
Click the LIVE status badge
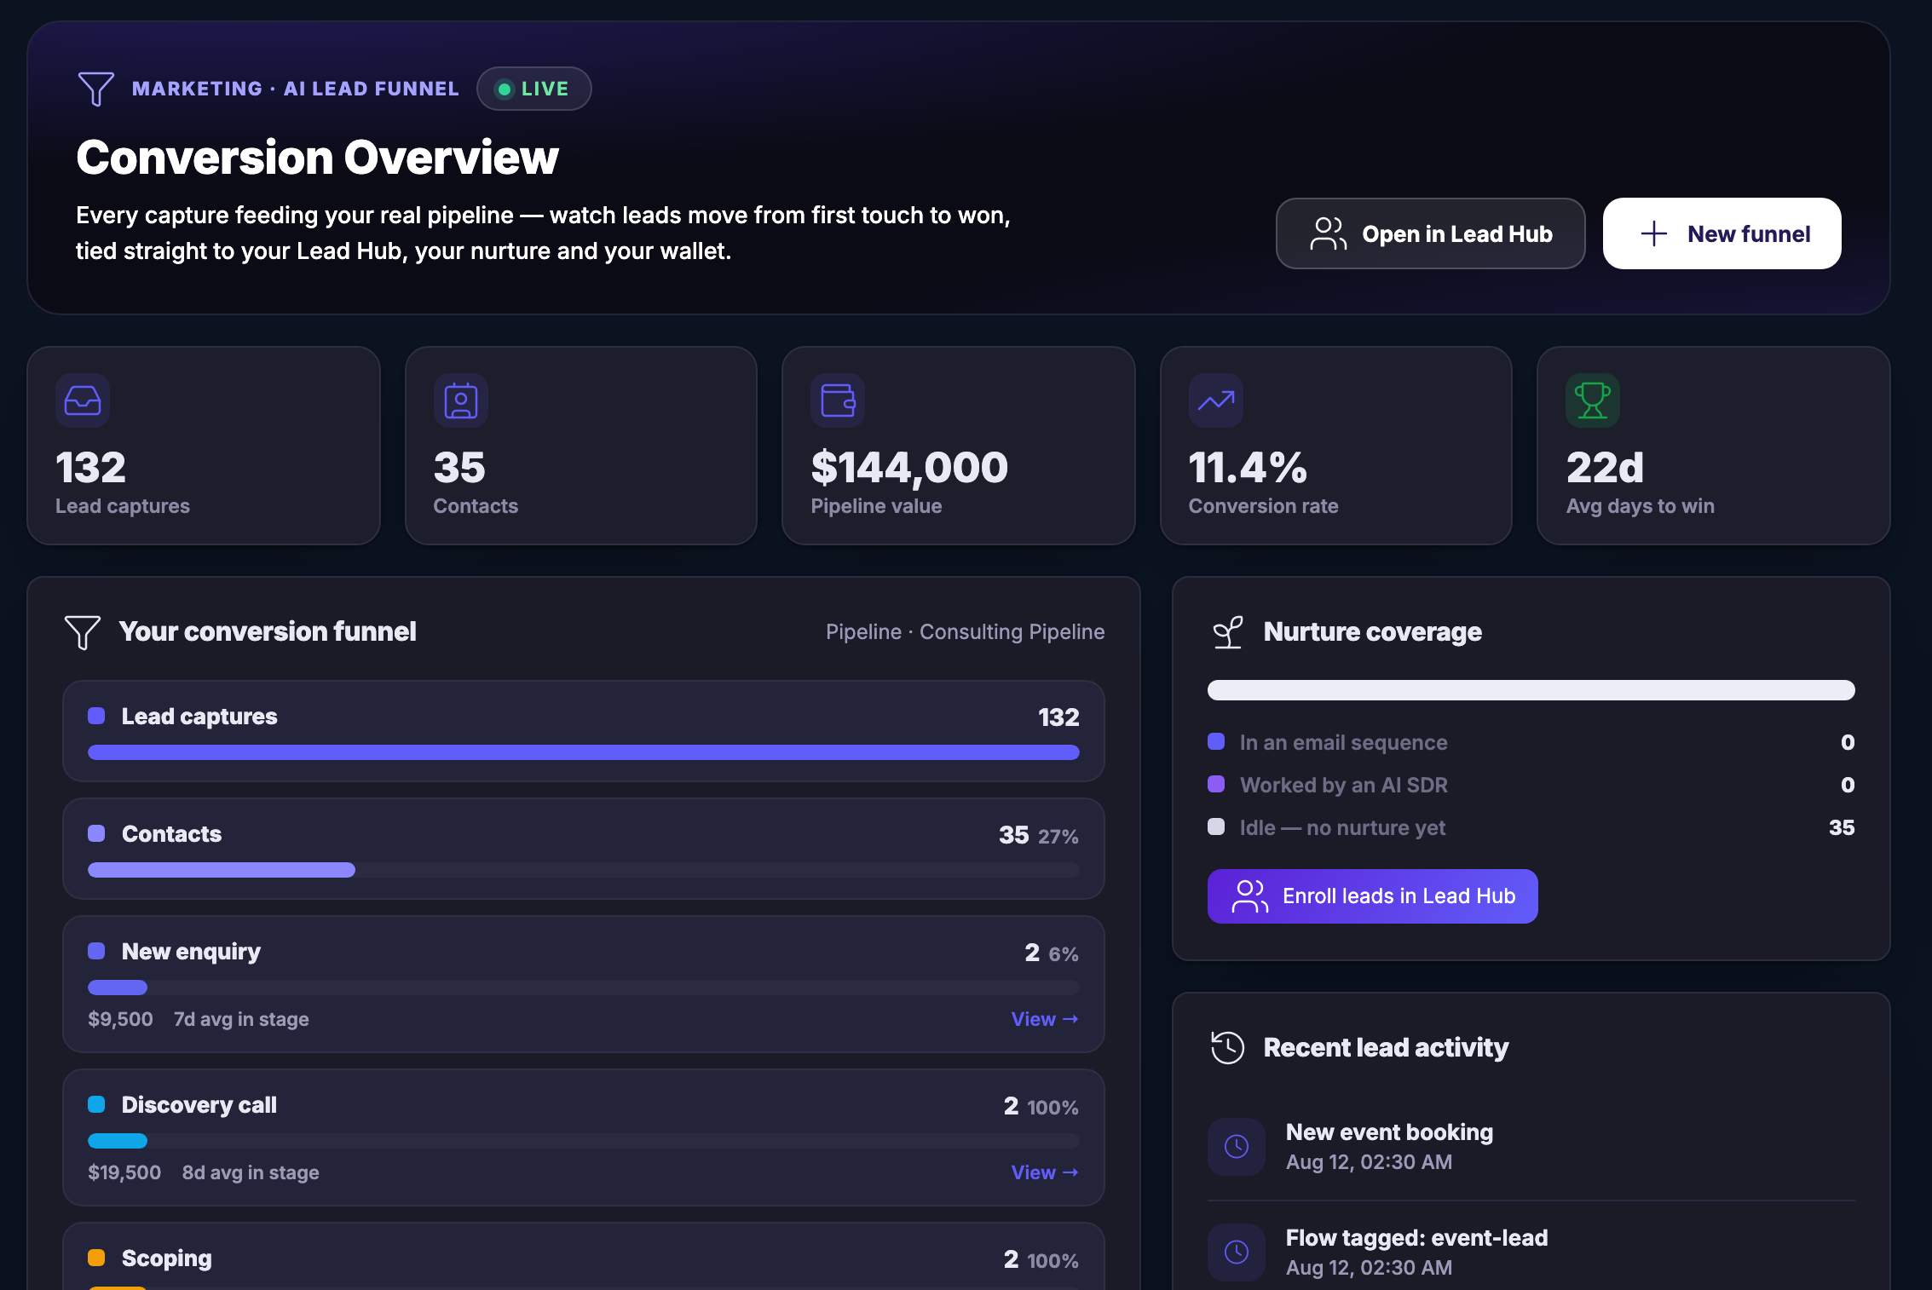[533, 89]
